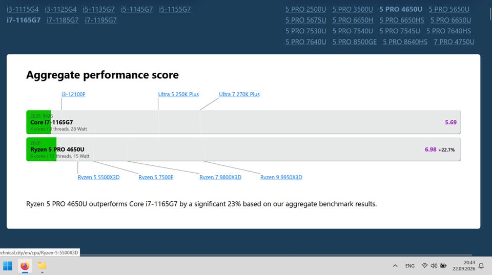The width and height of the screenshot is (492, 275).
Task: Open the 5 PRO 5650U link
Action: 449,9
